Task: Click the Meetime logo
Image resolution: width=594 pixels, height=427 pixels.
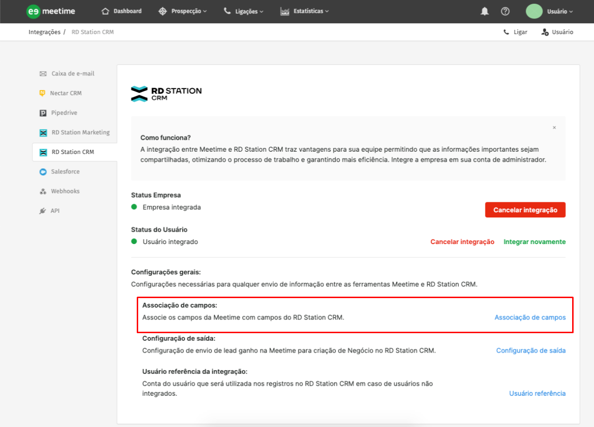Action: (x=51, y=11)
